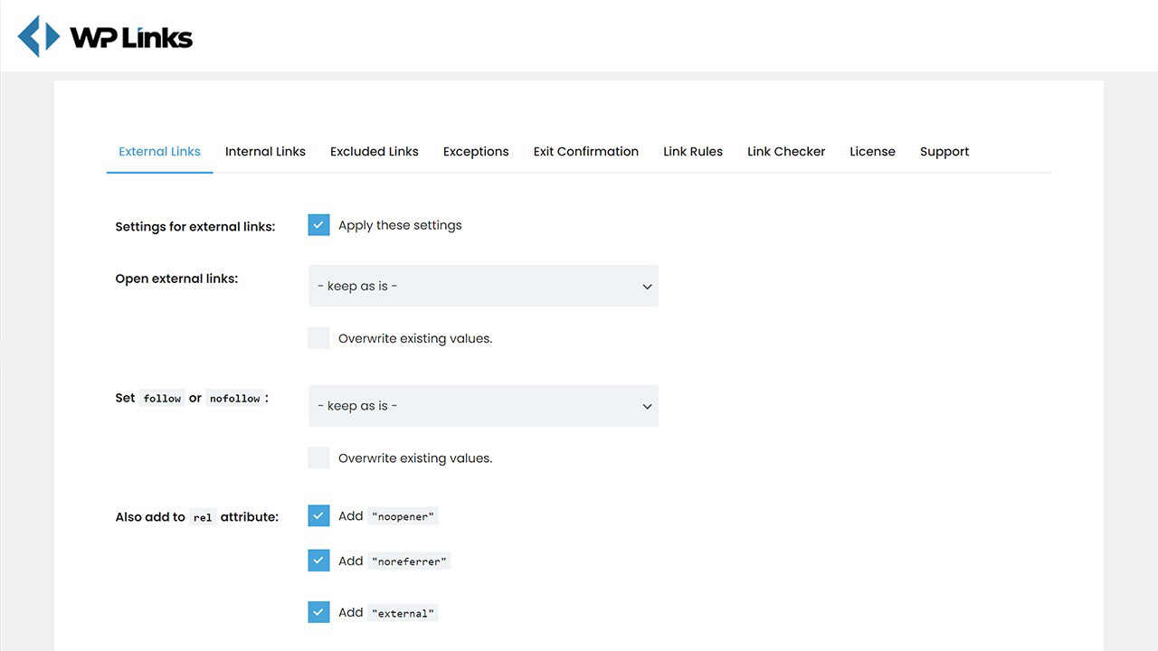Open the License tab
The width and height of the screenshot is (1158, 651).
(x=872, y=152)
